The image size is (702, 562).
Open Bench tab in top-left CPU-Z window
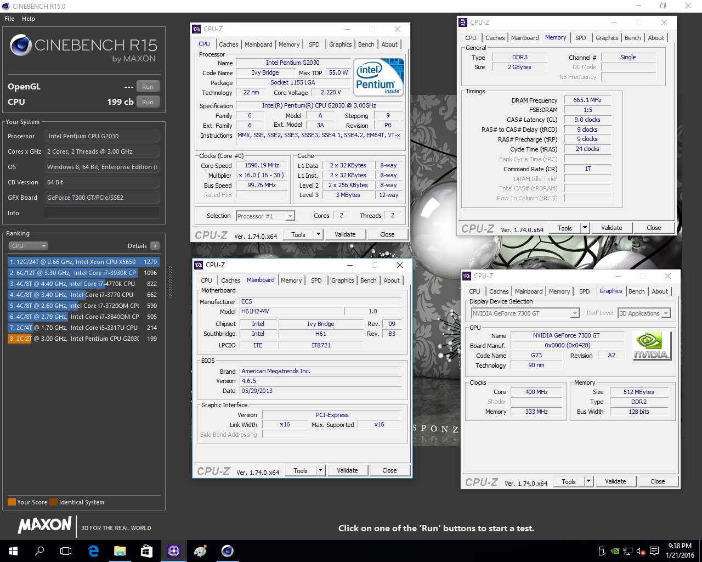click(x=366, y=44)
